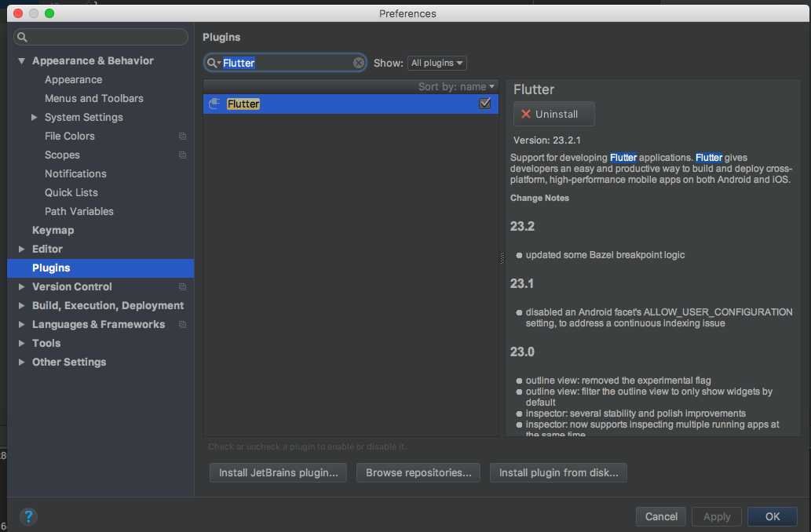The height and width of the screenshot is (532, 811).
Task: Open Menus and Toolbars settings
Action: (x=94, y=98)
